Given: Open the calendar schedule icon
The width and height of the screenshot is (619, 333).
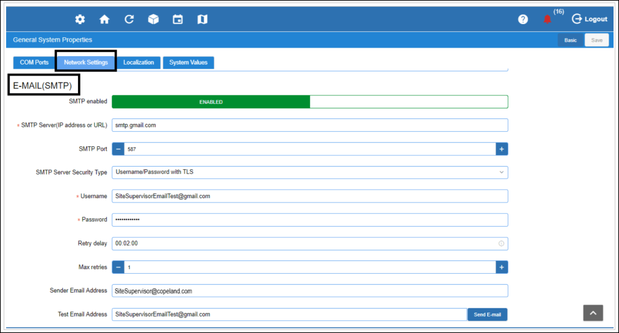Looking at the screenshot, I should 178,19.
